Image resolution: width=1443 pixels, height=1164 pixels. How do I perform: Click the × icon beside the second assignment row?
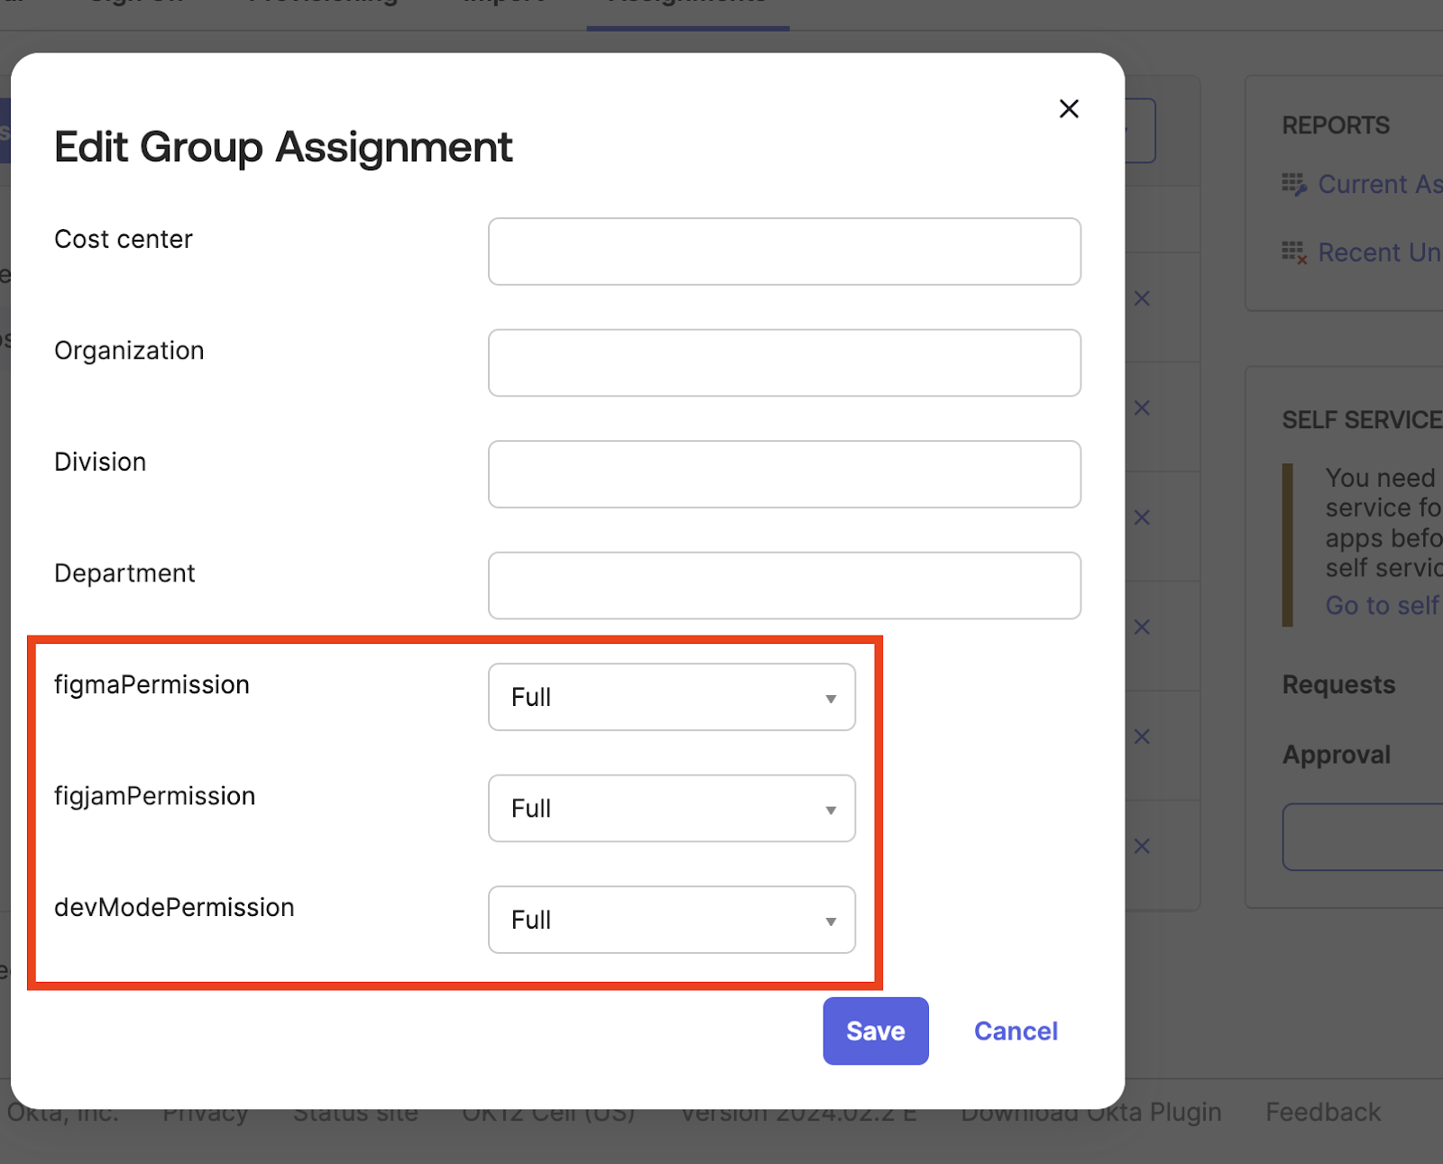point(1142,408)
